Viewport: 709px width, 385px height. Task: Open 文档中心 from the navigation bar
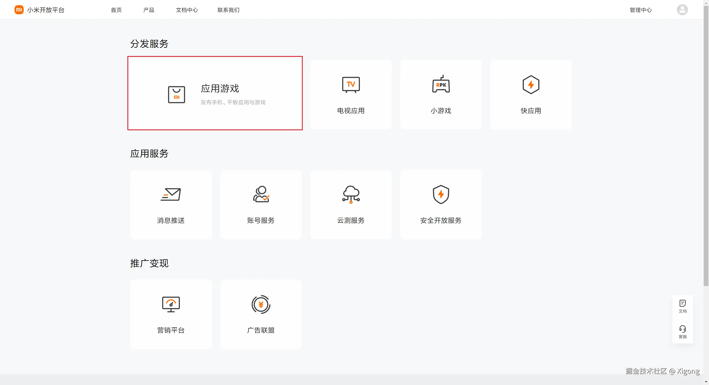[187, 10]
